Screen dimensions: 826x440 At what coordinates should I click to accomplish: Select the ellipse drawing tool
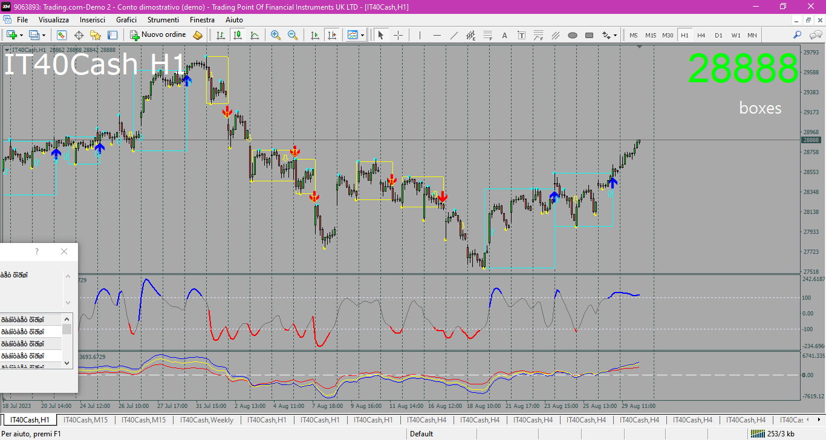(x=573, y=35)
